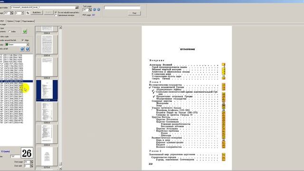Open page thumbnail 0266.tif
Viewport: 304px width, 171px height.
click(47, 67)
